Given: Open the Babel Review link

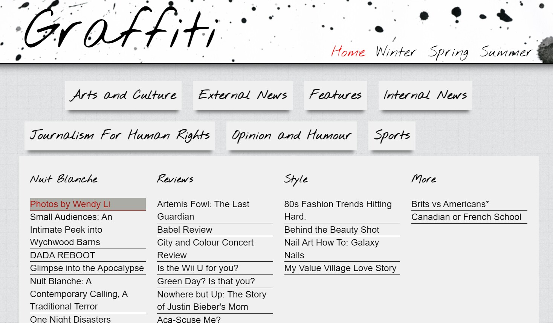Looking at the screenshot, I should click(x=185, y=230).
